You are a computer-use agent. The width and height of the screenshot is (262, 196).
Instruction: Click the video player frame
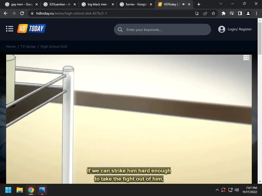point(129,119)
